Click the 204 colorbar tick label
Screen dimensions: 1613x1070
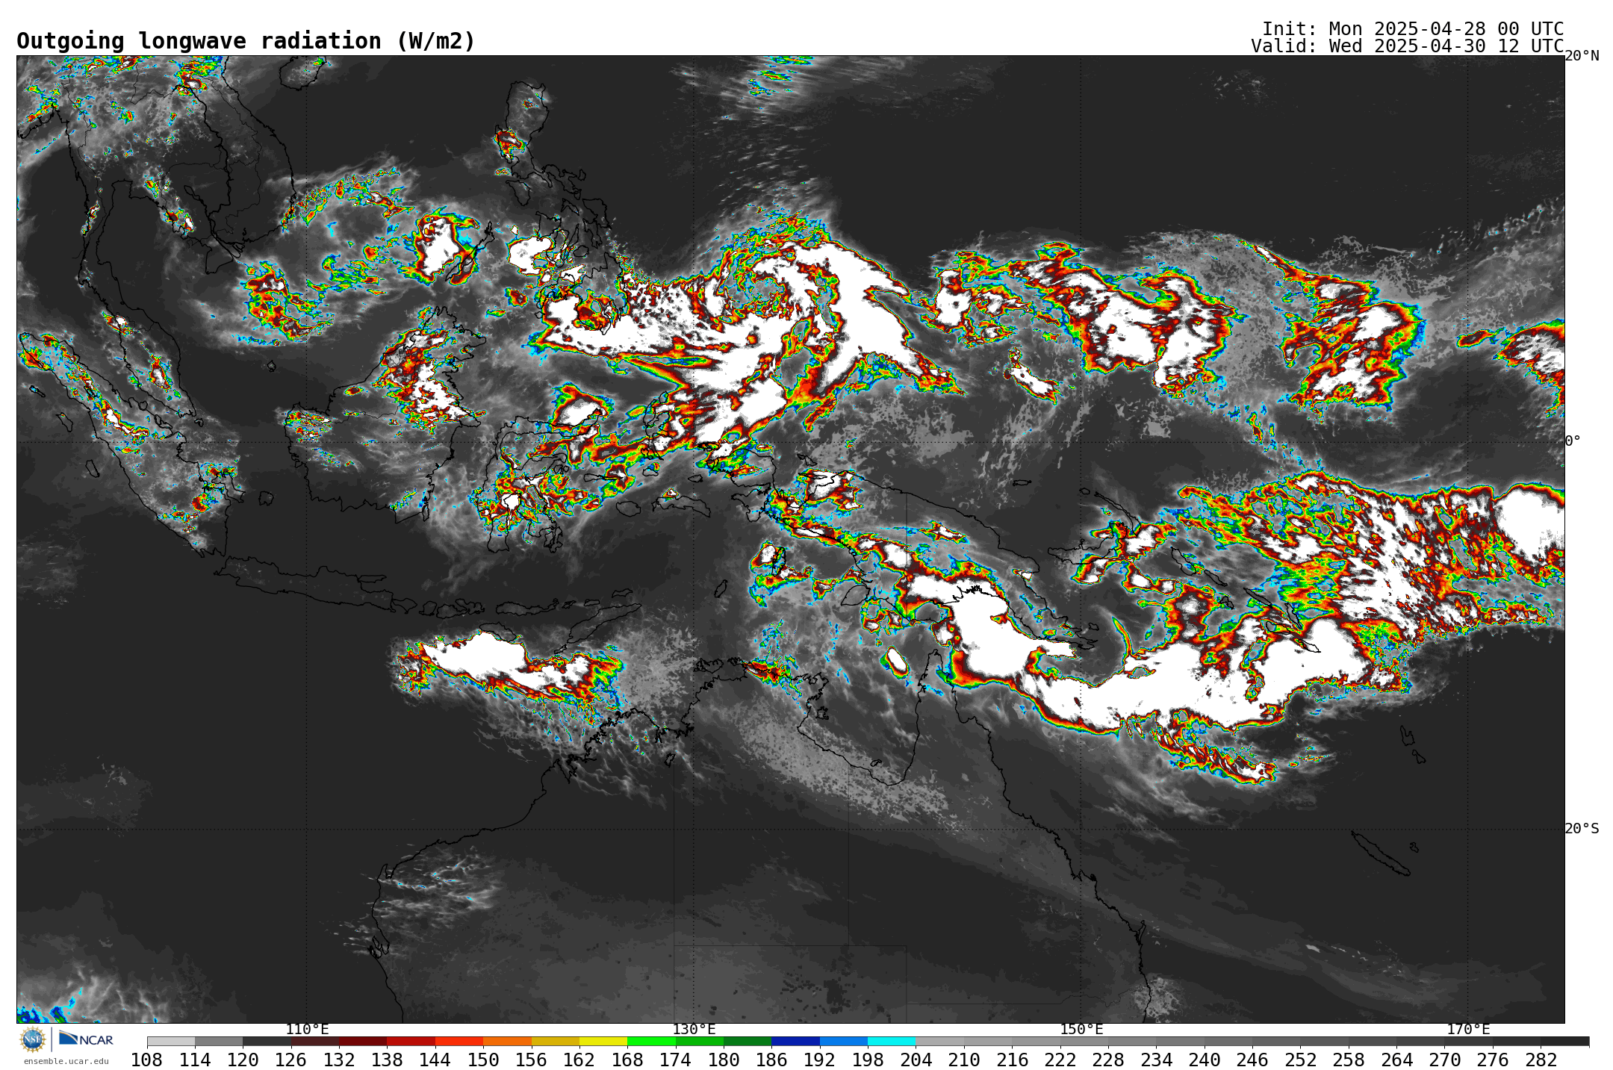(x=916, y=1060)
